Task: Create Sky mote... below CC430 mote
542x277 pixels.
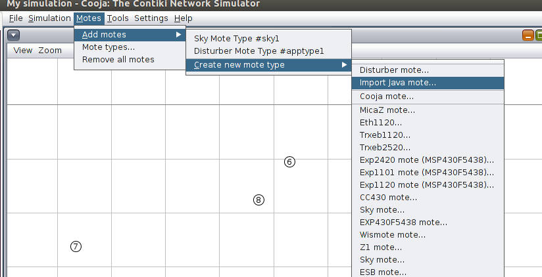Action: (428, 210)
